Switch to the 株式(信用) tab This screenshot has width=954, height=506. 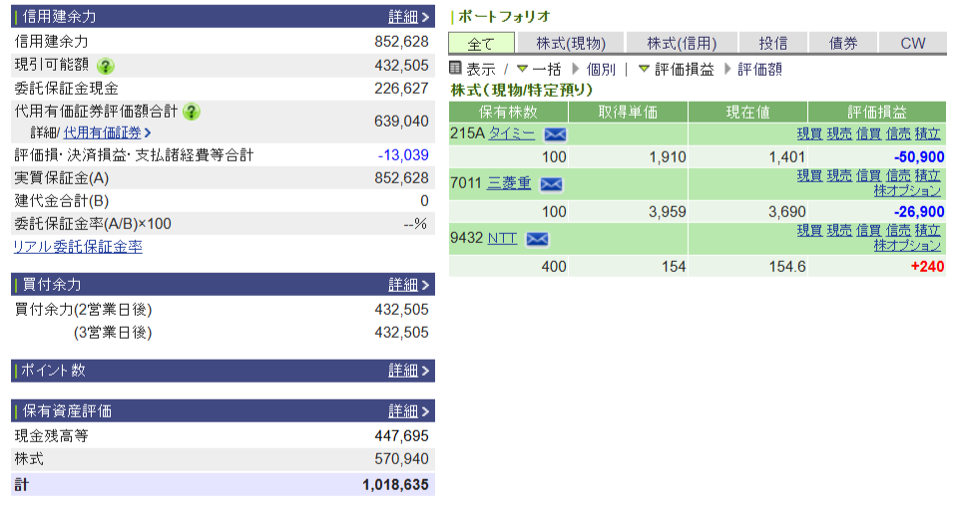(682, 43)
